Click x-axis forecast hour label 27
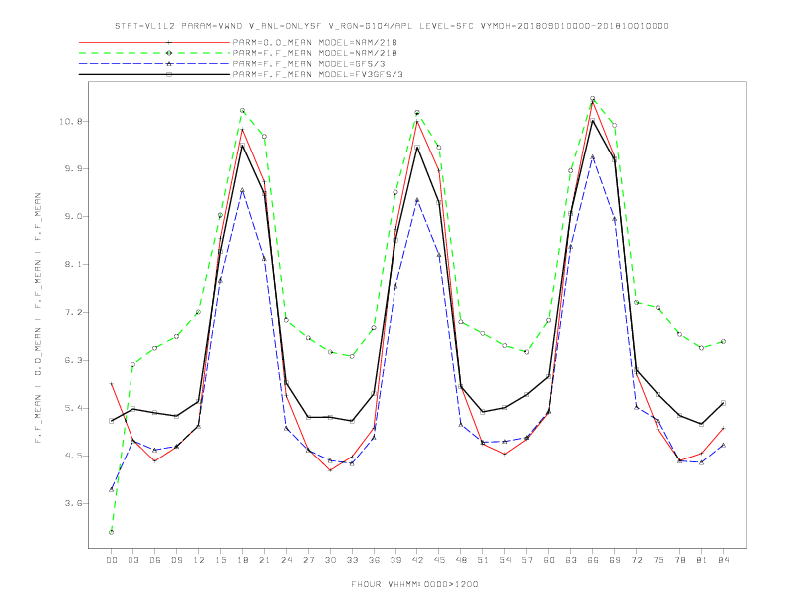This screenshot has width=789, height=610. click(x=308, y=560)
